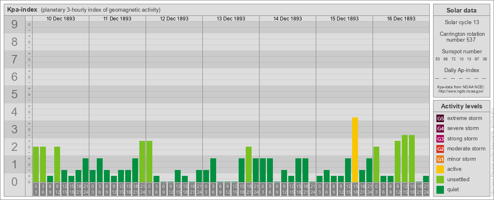
Task: Click the Kp scale number 2
Action: pyautogui.click(x=15, y=147)
